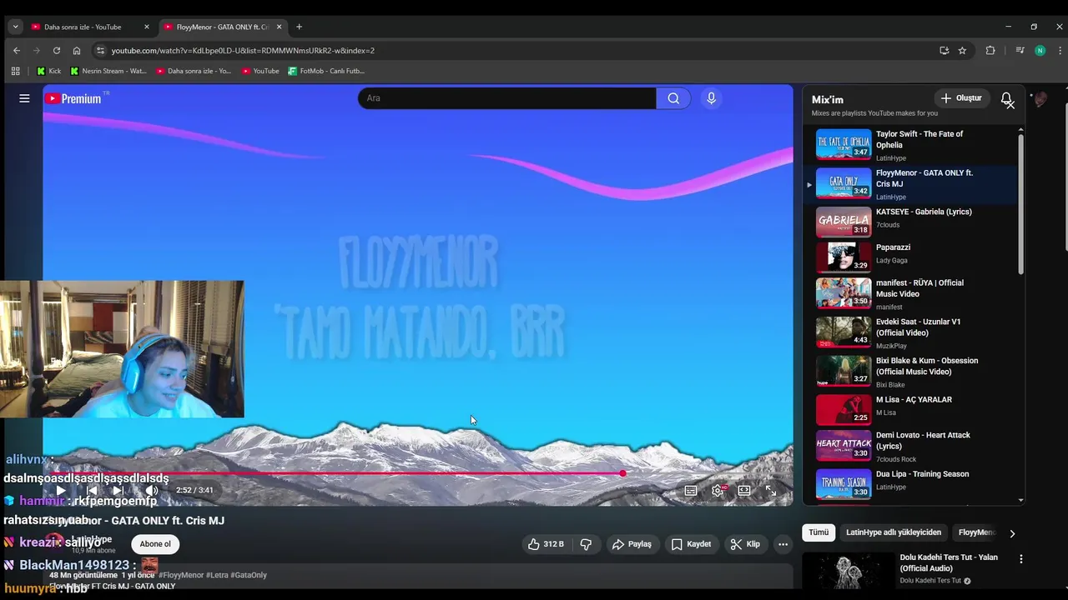Reload the page
1068x600 pixels.
pos(57,50)
